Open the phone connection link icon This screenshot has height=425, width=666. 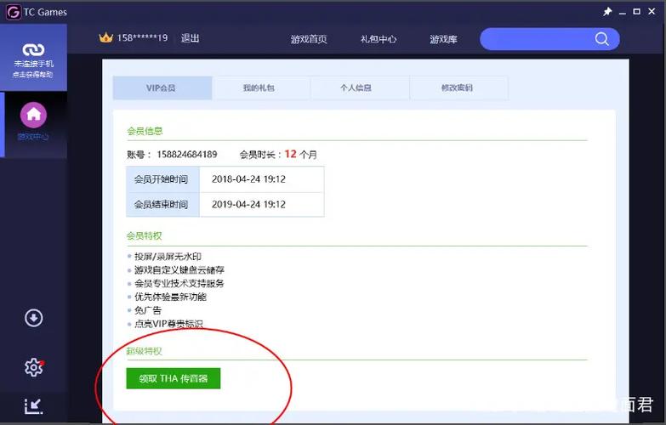[x=33, y=49]
